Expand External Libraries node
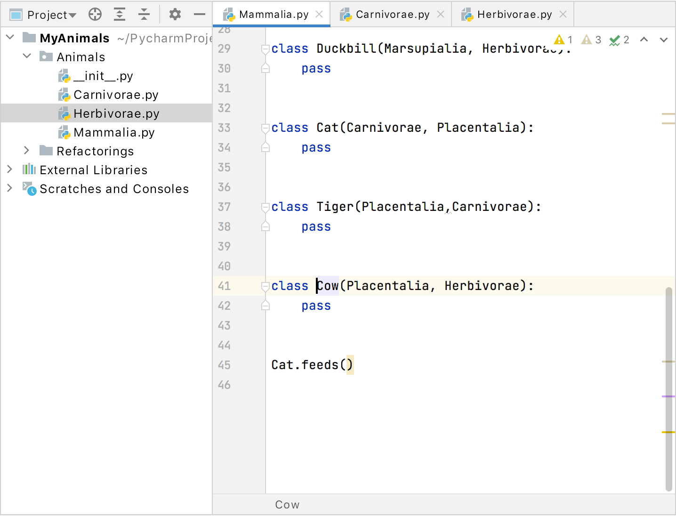676x516 pixels. coord(9,169)
